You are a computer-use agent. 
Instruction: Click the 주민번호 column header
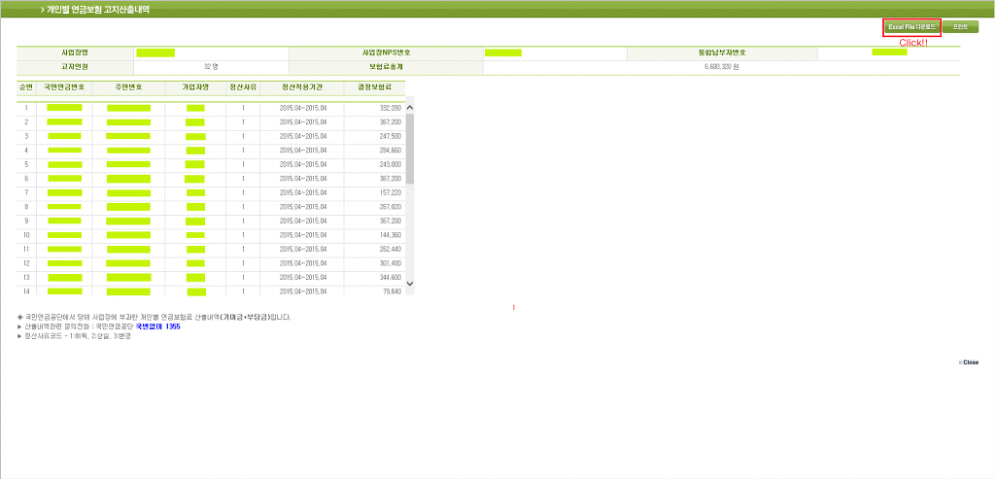click(x=128, y=87)
